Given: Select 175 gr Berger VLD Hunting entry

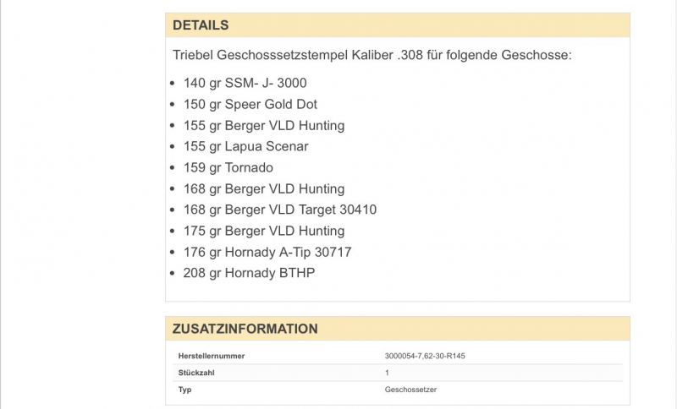Looking at the screenshot, I should click(263, 231).
